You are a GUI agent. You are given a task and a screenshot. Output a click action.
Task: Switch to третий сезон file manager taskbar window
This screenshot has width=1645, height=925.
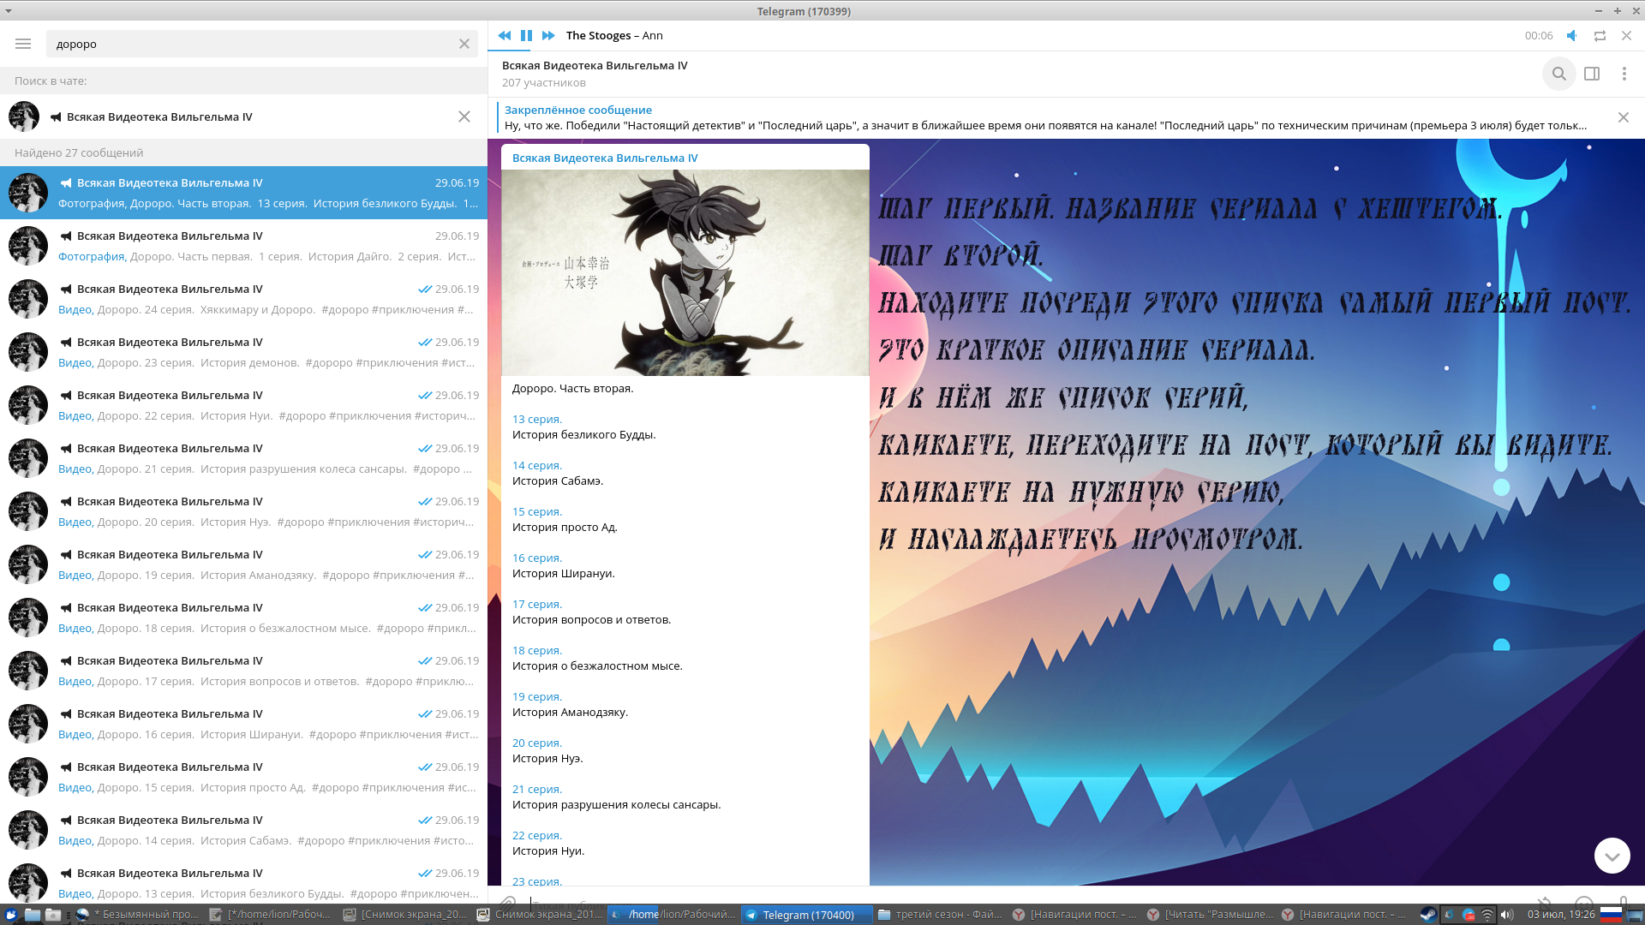[x=940, y=914]
